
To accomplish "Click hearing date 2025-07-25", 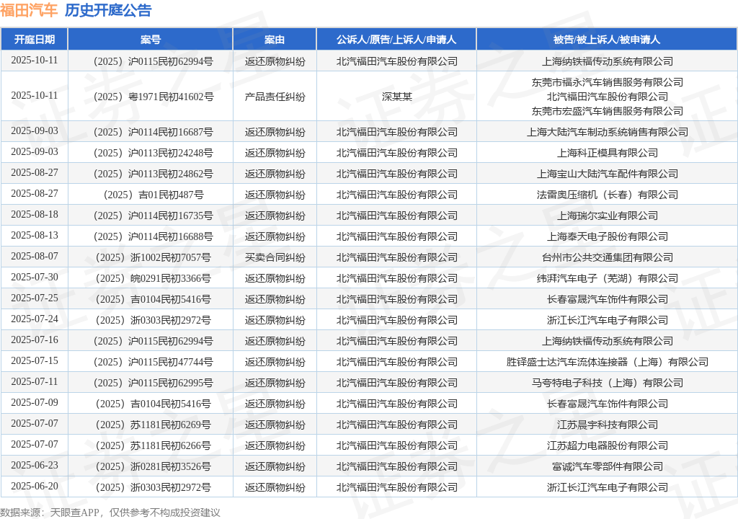I will click(x=35, y=298).
